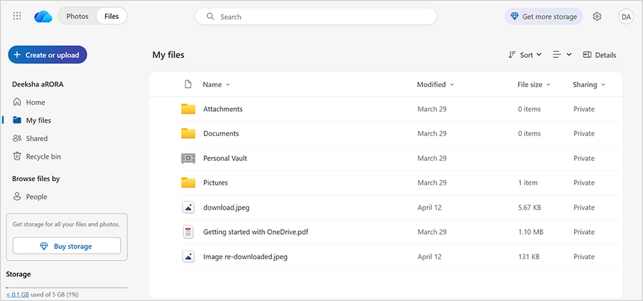Click the OneDrive cloud logo

[x=43, y=17]
